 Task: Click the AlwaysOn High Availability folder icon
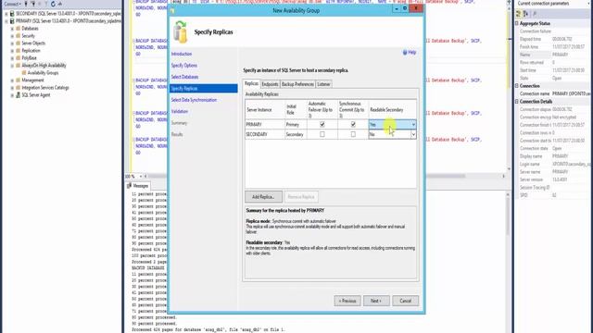coord(19,66)
